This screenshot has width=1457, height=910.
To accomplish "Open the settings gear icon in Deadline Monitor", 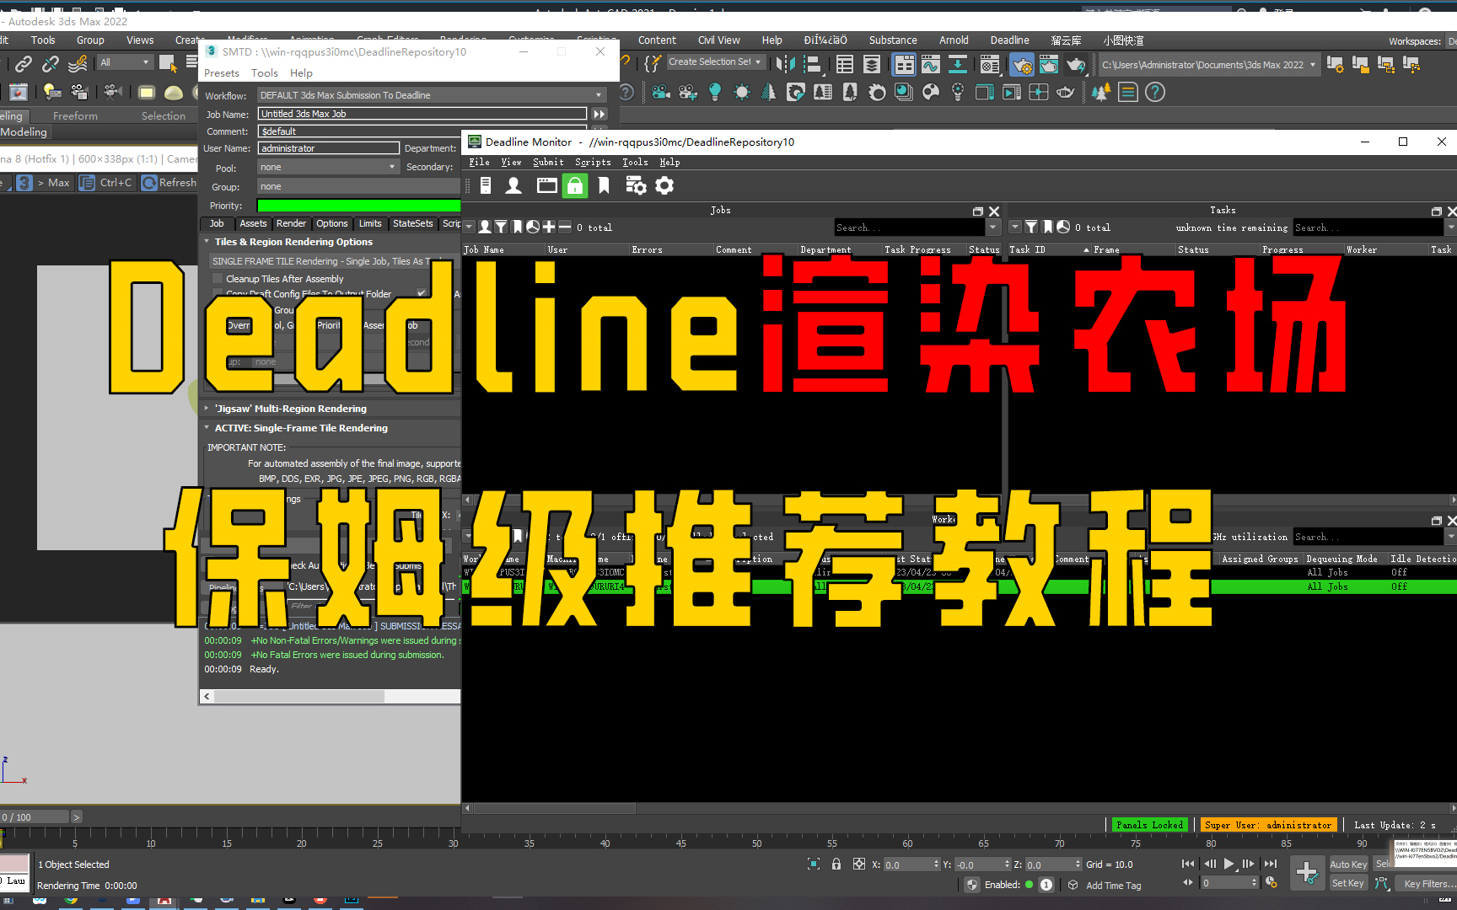I will point(664,185).
